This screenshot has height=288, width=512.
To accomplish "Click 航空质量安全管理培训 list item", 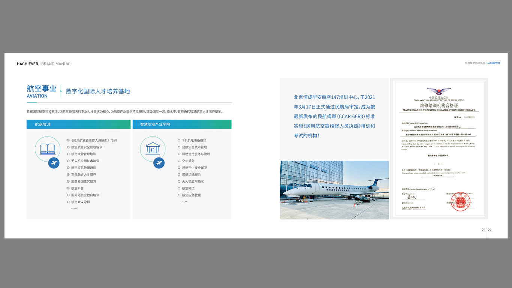I will [x=87, y=147].
